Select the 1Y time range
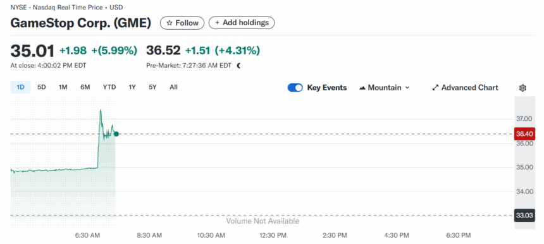Screen dimensions: 544x244 pyautogui.click(x=132, y=87)
